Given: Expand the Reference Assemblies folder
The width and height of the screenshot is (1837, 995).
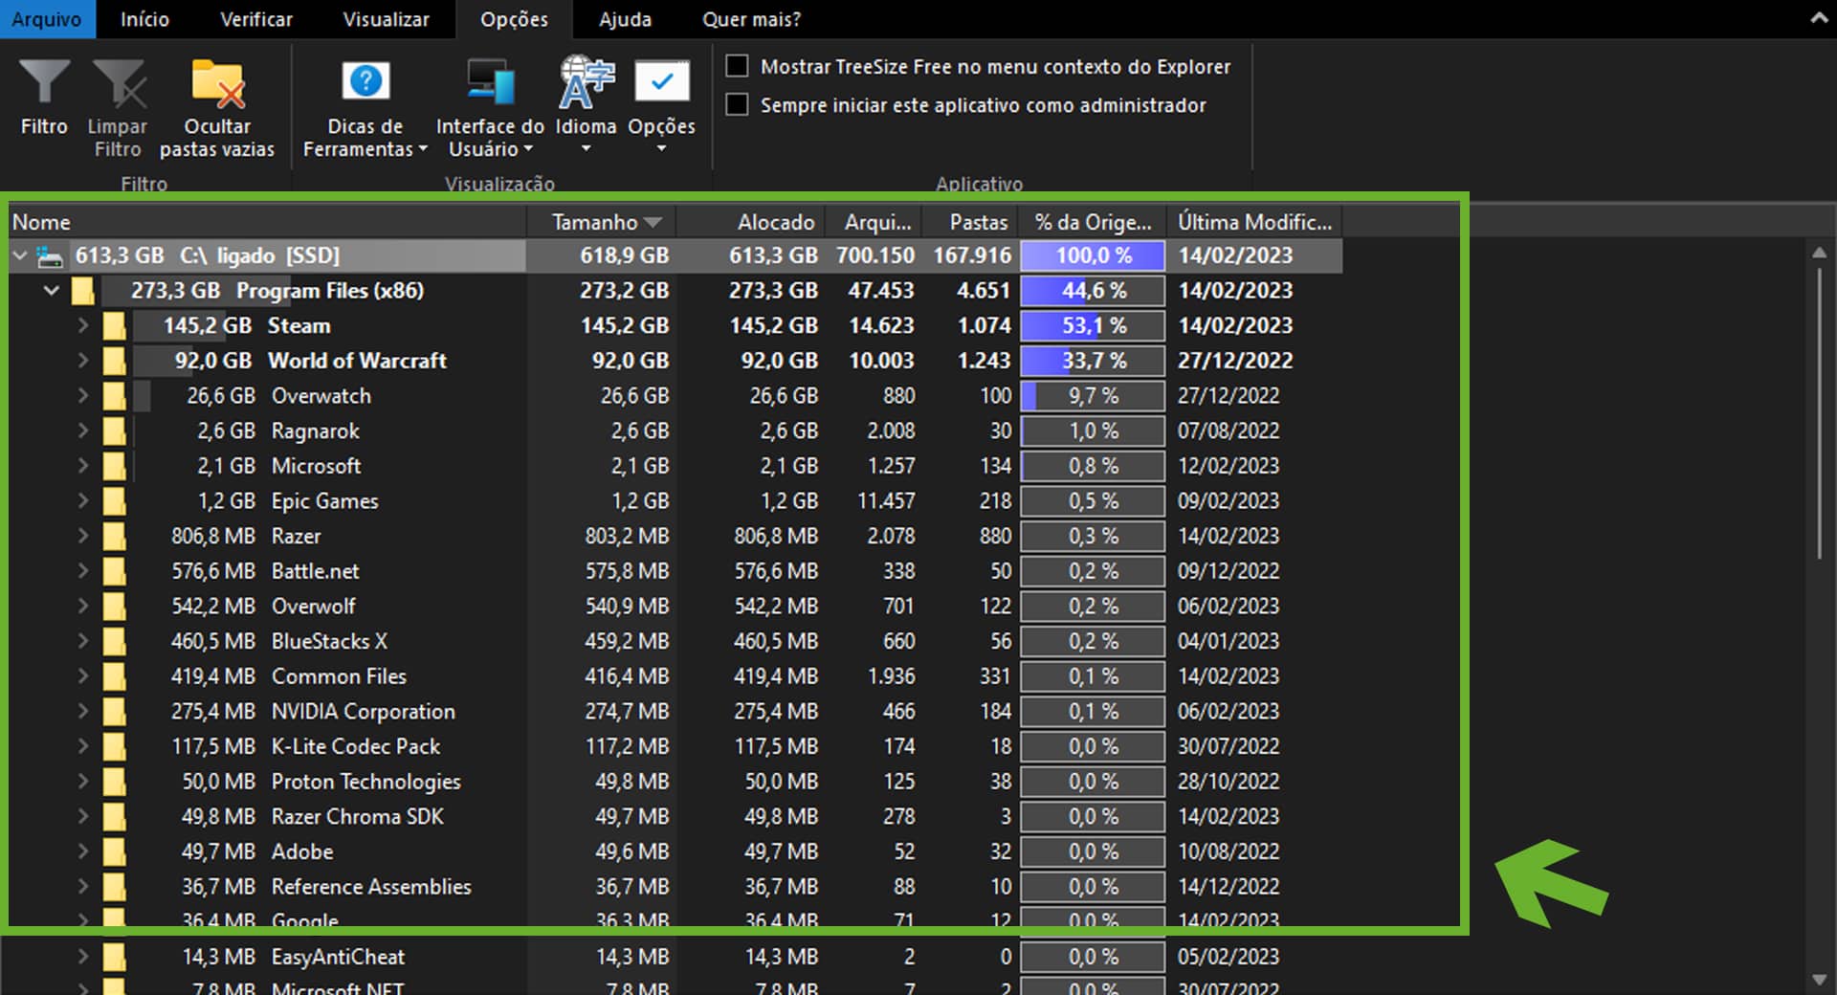Looking at the screenshot, I should (83, 887).
